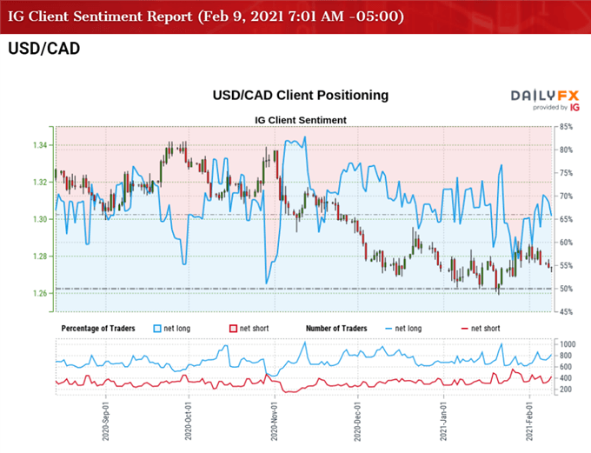
Task: Click the 800 traders axis label
Action: pos(566,356)
